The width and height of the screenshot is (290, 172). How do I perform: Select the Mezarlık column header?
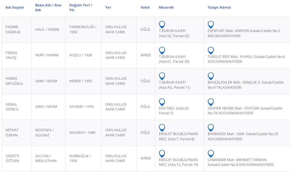tap(166, 7)
